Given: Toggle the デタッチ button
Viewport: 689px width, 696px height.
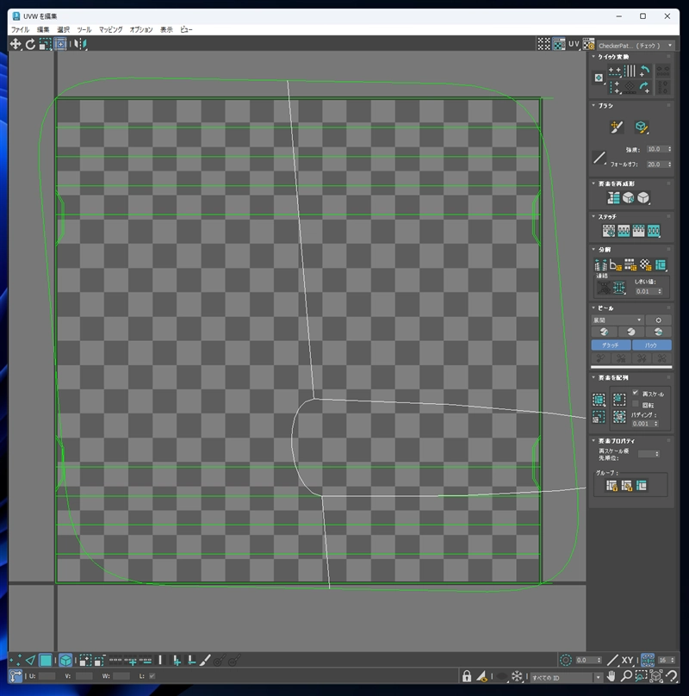Looking at the screenshot, I should 610,345.
